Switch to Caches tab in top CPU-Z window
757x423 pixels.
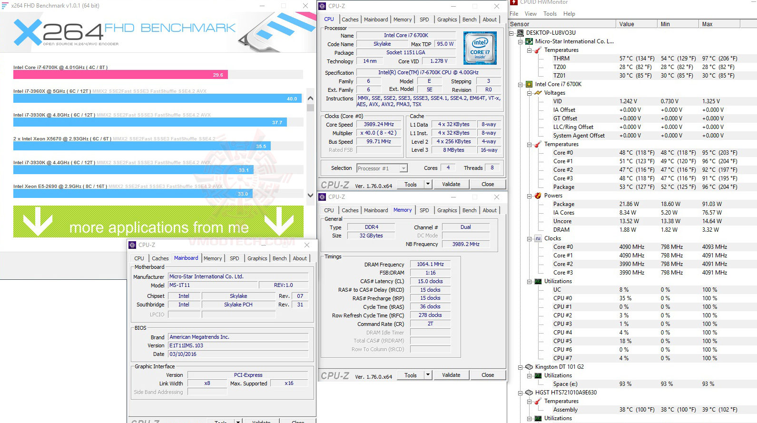point(350,20)
